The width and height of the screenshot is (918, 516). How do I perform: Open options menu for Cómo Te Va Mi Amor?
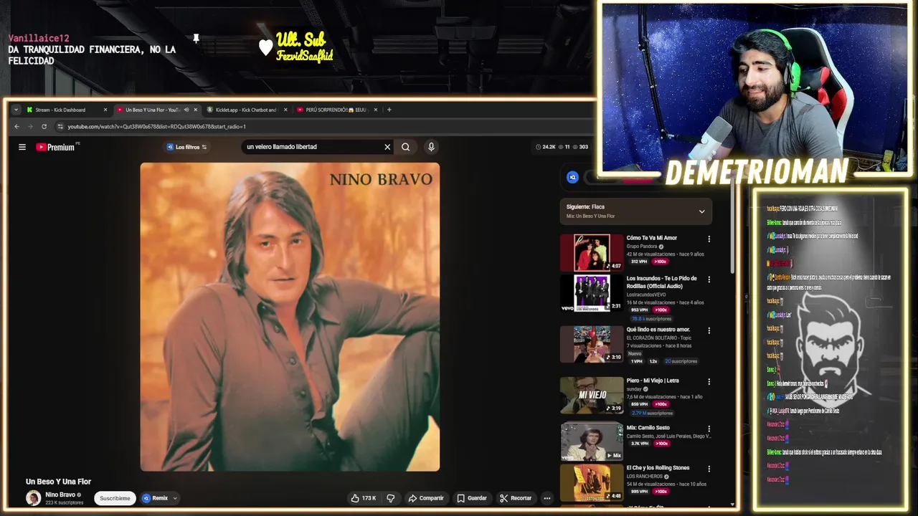pos(709,239)
